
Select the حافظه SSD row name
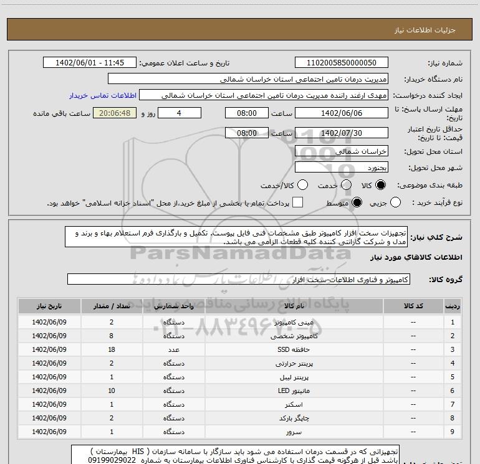coord(294,349)
